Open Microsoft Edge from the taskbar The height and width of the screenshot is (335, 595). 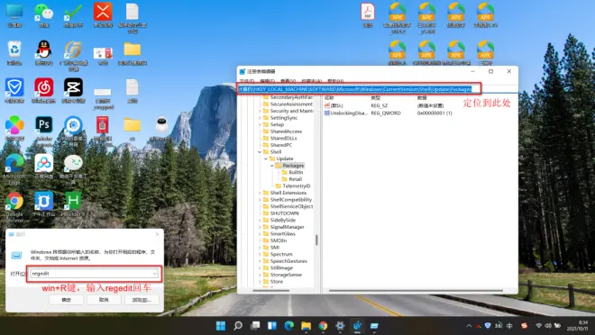coord(289,325)
